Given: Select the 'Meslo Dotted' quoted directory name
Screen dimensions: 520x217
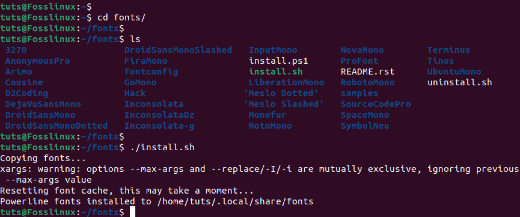Looking at the screenshot, I should coord(284,93).
